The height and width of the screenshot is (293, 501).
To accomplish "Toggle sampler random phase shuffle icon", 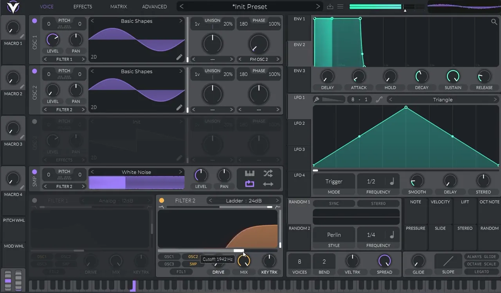I will (268, 174).
